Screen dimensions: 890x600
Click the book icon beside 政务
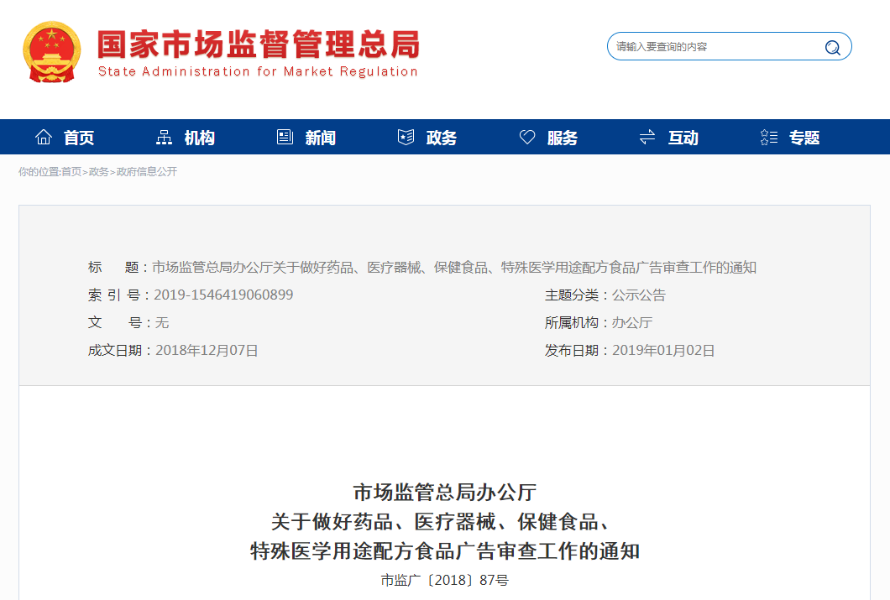pos(406,137)
